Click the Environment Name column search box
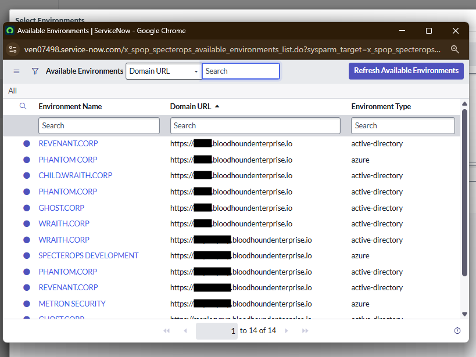 click(99, 125)
